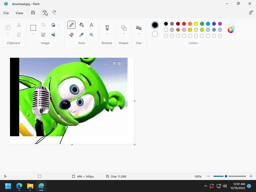The width and height of the screenshot is (256, 192).
Task: Click the Save icon in the title toolbar
Action: click(33, 12)
